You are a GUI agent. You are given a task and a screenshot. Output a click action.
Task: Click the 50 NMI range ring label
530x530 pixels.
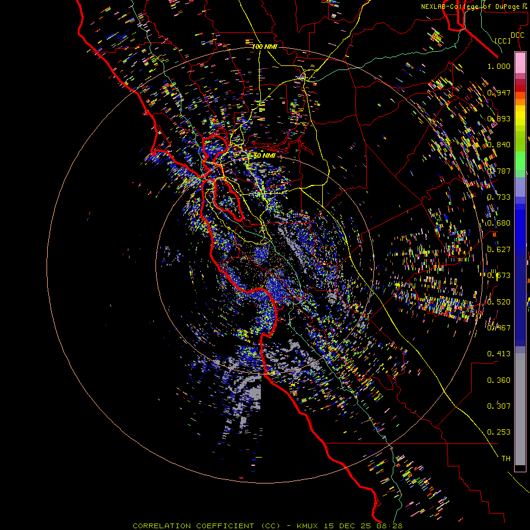click(x=264, y=155)
